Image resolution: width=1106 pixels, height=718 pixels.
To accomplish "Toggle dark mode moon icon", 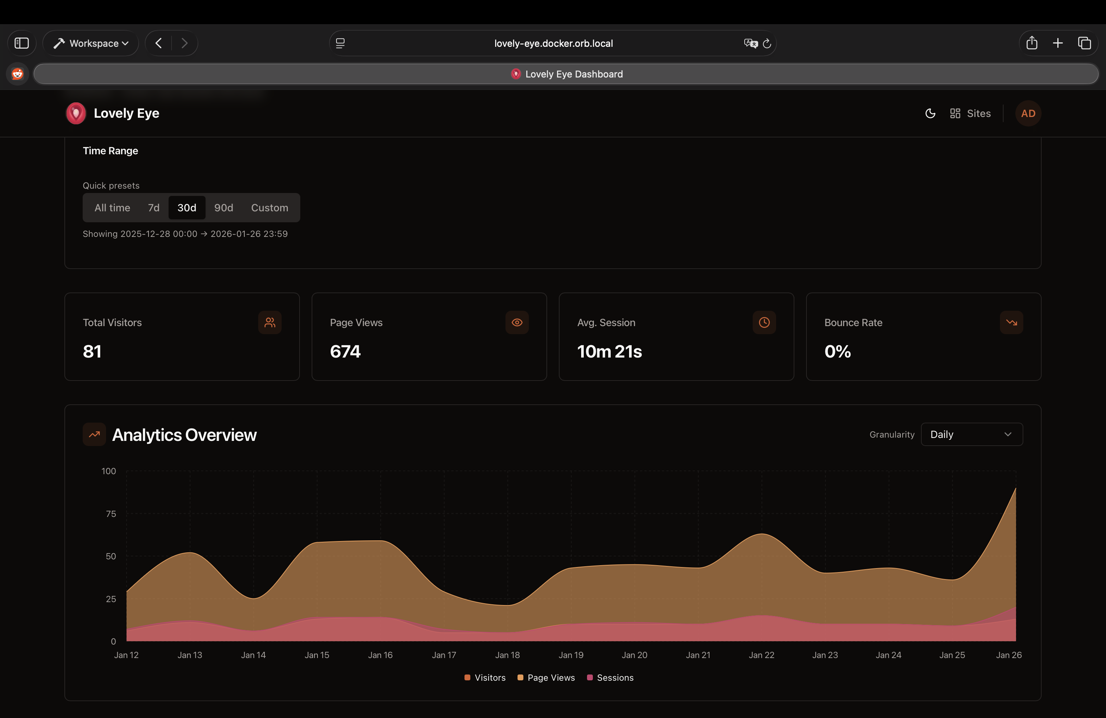I will (930, 113).
